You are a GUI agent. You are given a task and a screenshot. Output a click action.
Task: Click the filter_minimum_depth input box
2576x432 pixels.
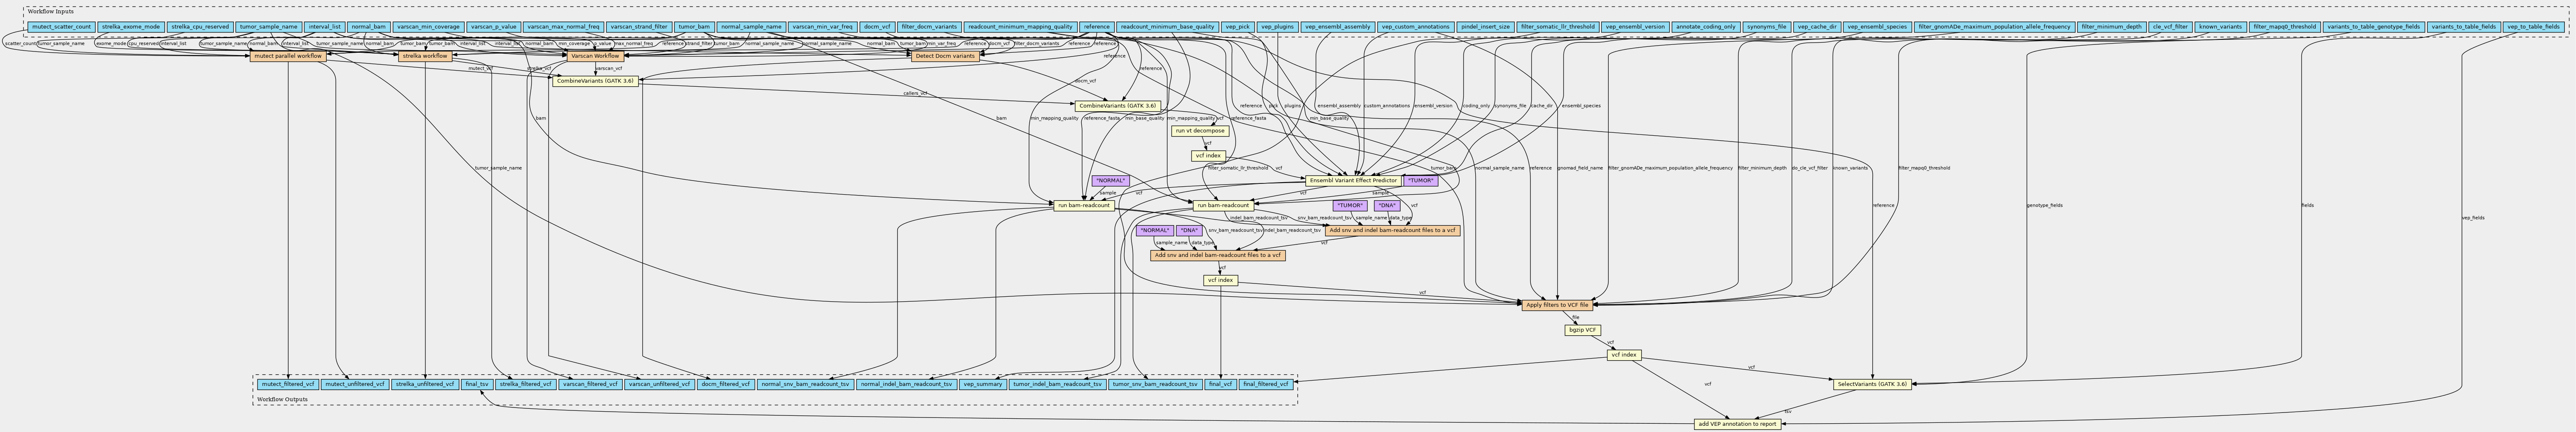2110,27
